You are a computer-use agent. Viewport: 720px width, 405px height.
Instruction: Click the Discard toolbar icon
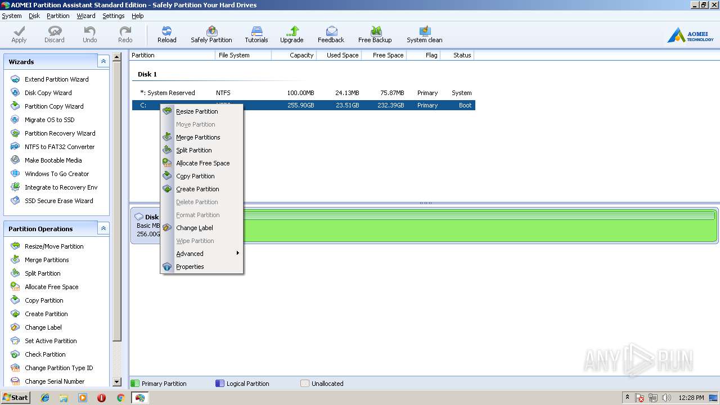coord(55,34)
